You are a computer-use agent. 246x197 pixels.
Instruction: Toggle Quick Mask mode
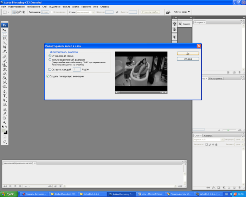coord(4,137)
